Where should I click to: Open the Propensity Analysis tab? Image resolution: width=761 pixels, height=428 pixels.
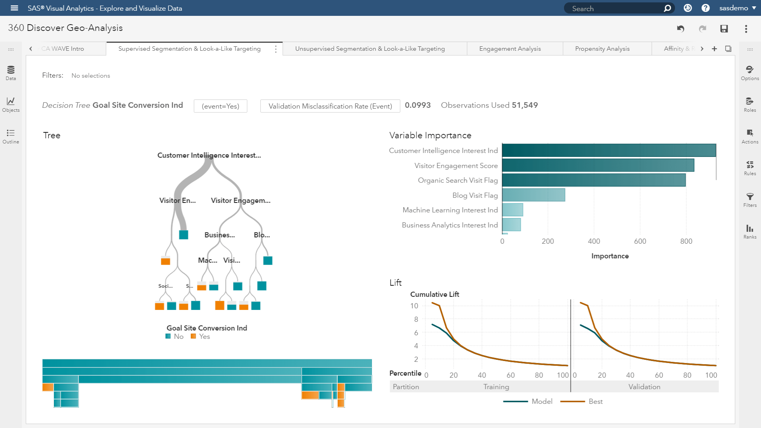[602, 48]
